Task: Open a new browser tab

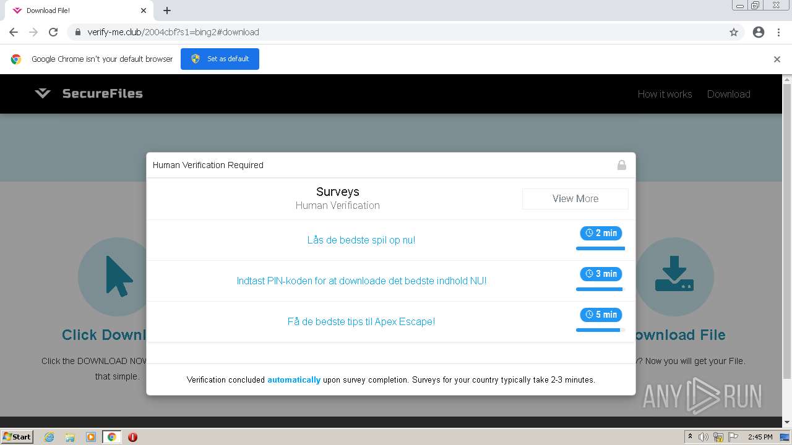Action: click(167, 11)
